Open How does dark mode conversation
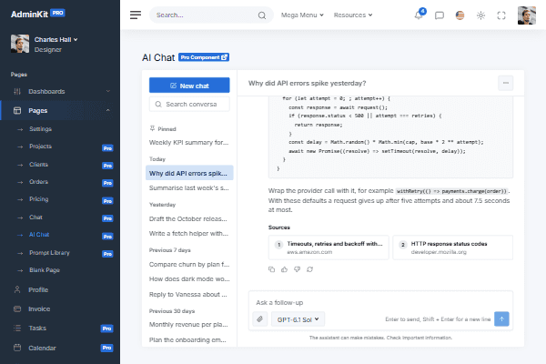Image resolution: width=546 pixels, height=364 pixels. pyautogui.click(x=189, y=279)
